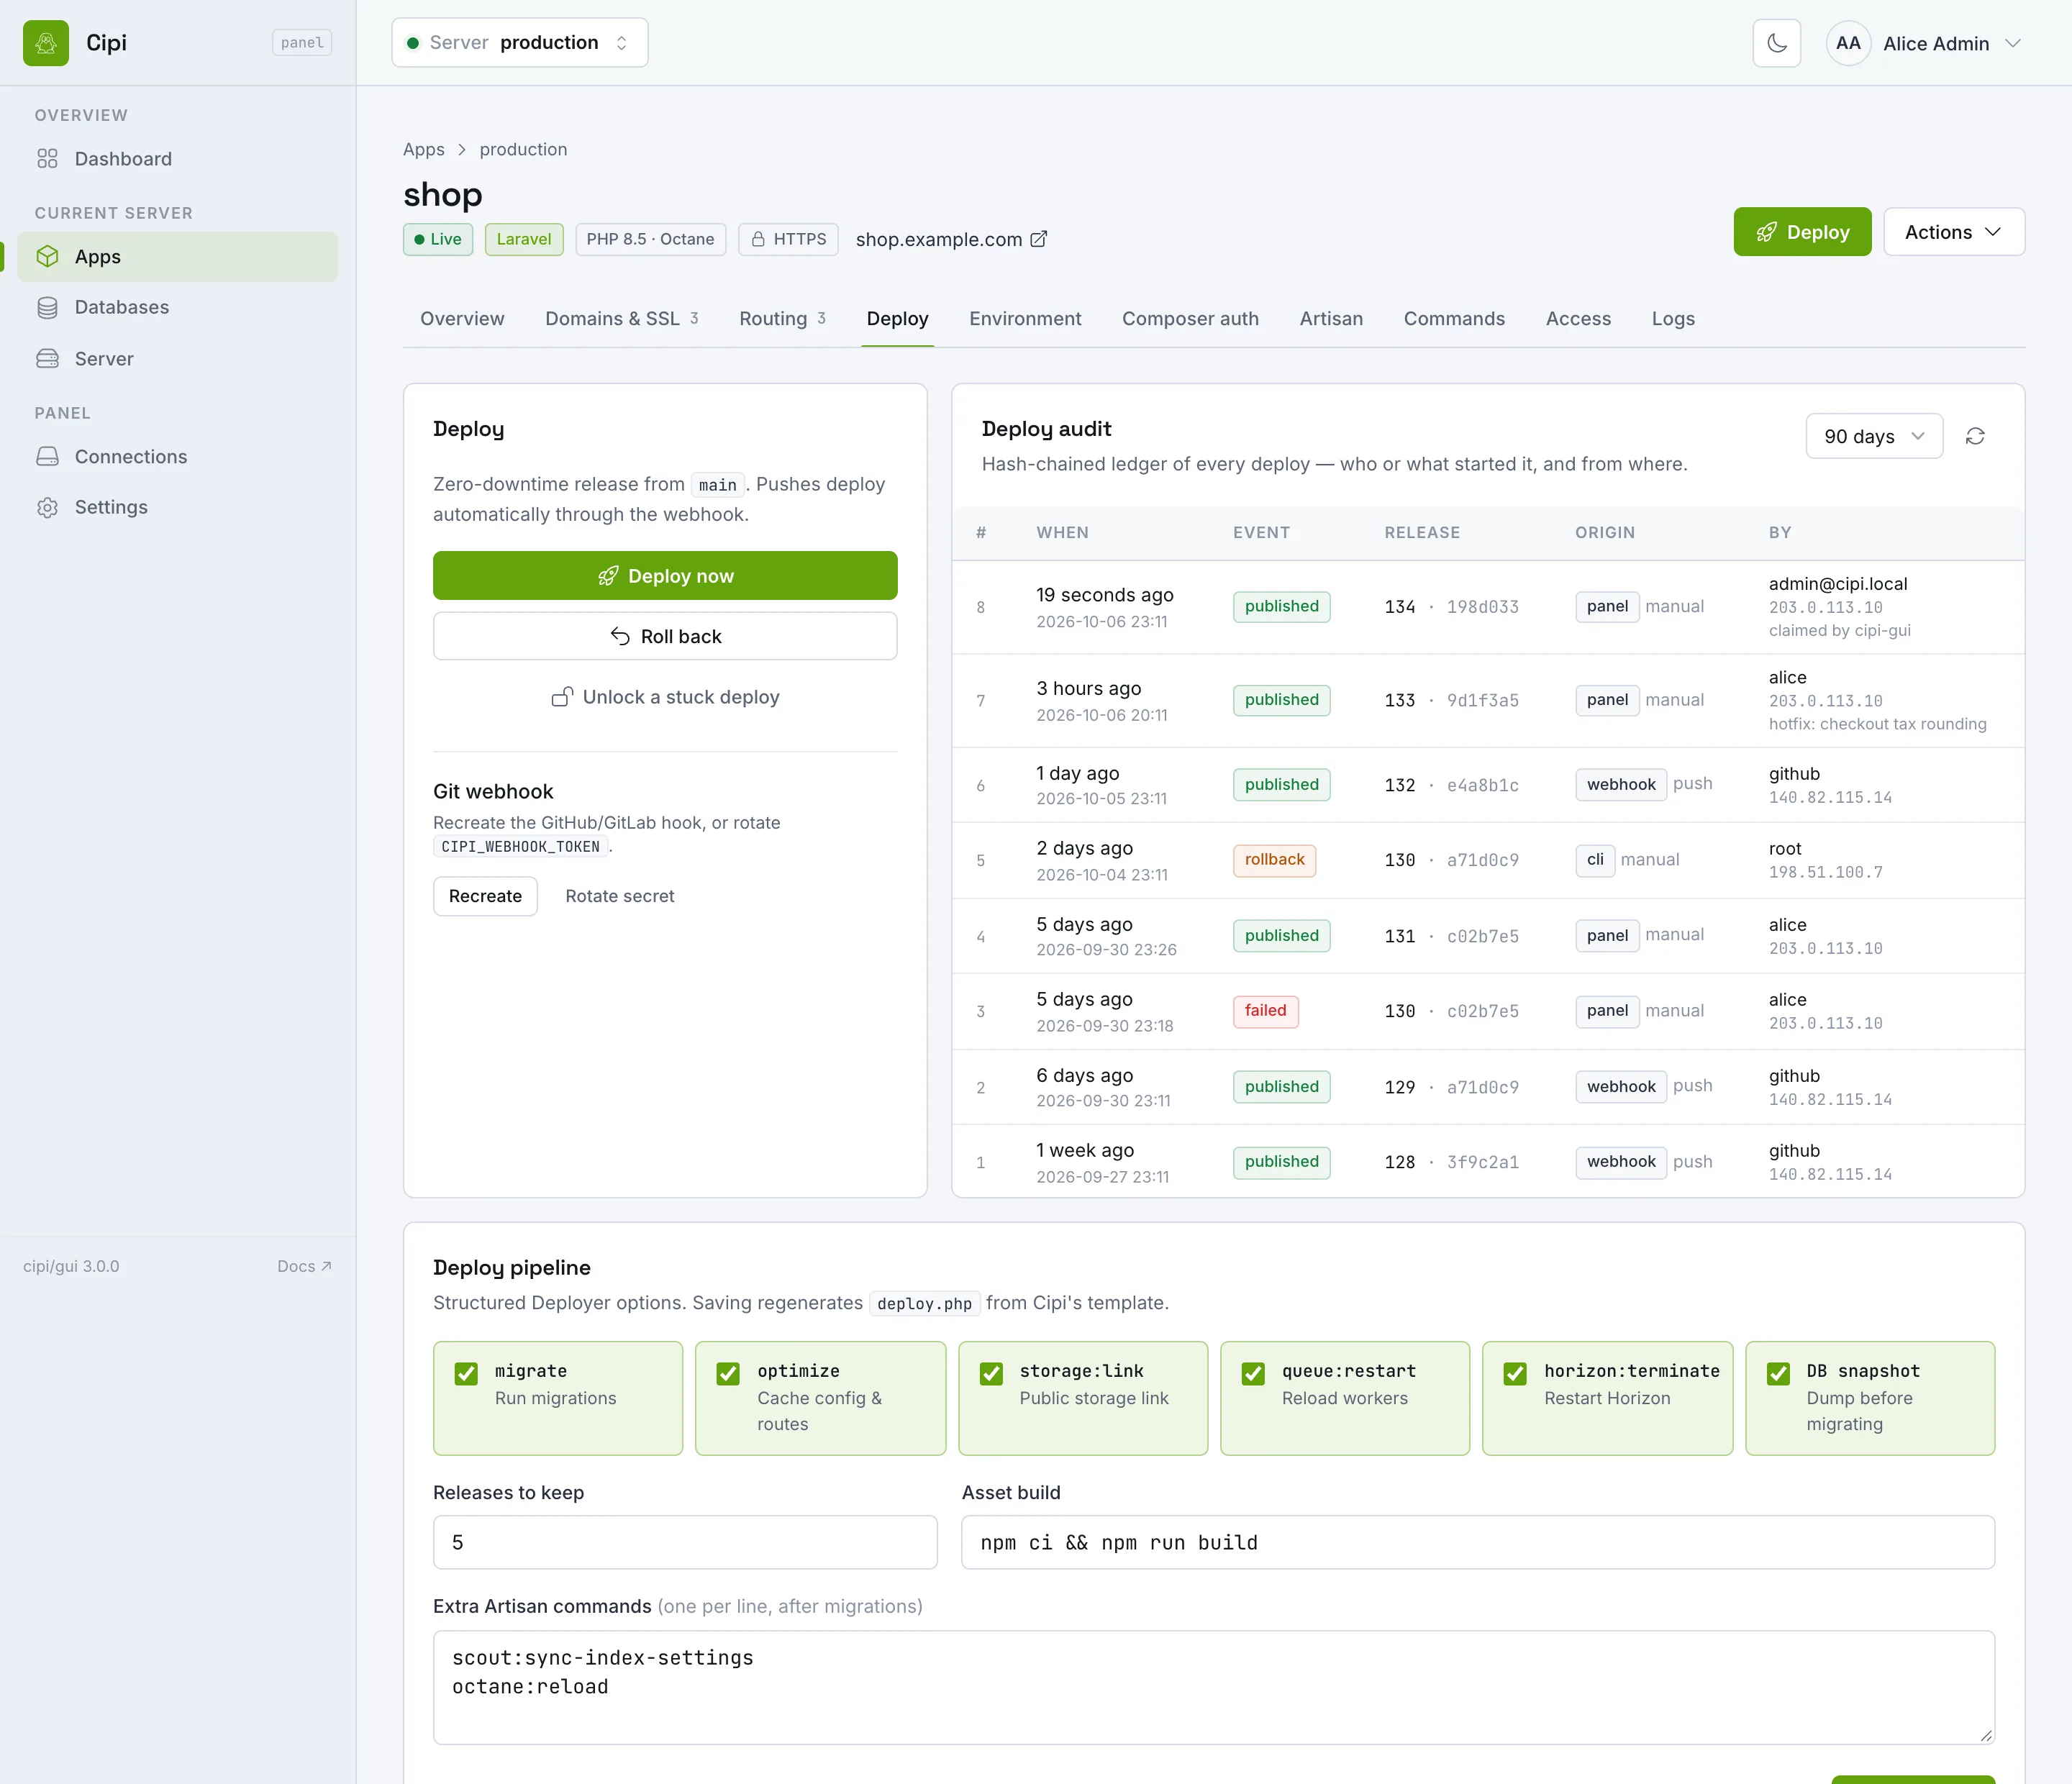Click release hash 198d033

click(x=1482, y=607)
